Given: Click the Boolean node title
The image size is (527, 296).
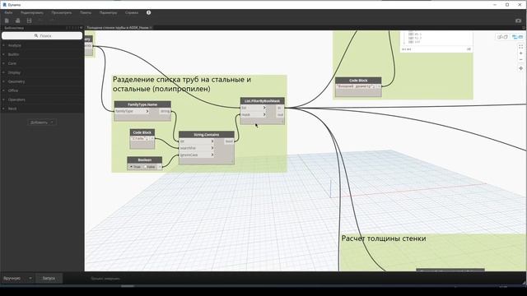Looking at the screenshot, I should click(145, 160).
